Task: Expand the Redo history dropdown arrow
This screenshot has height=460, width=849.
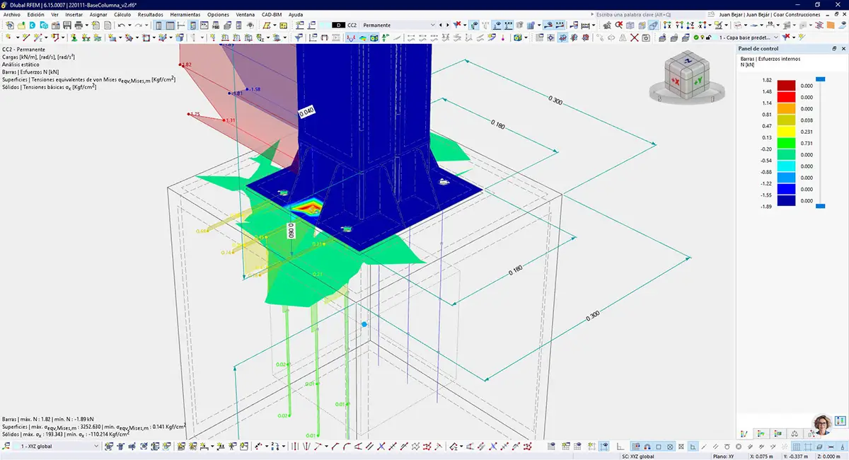Action: point(146,25)
